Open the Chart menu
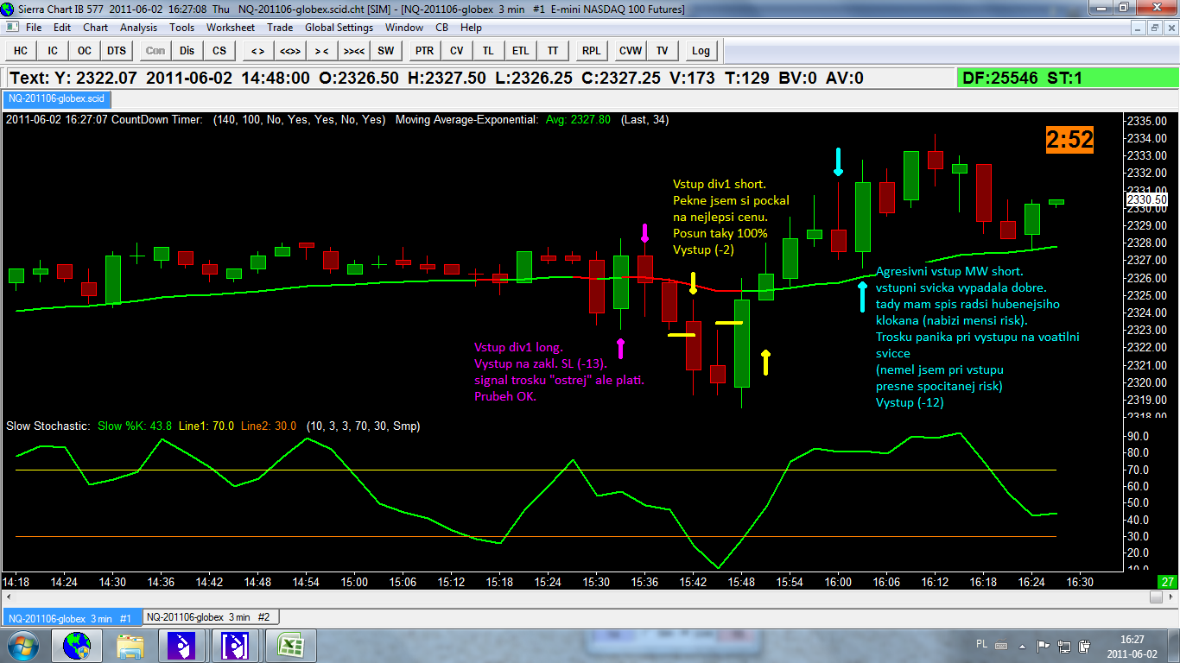 [96, 28]
